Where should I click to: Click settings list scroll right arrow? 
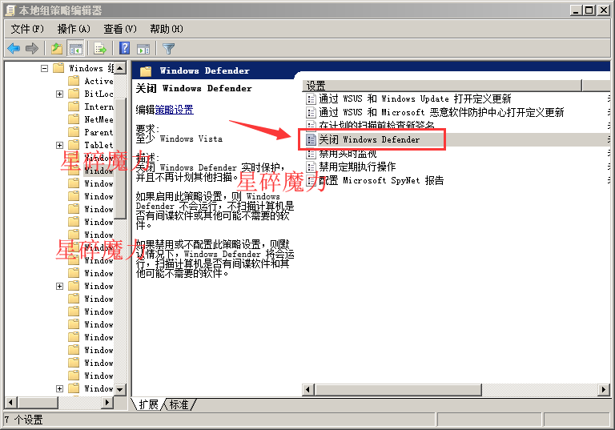click(x=604, y=390)
